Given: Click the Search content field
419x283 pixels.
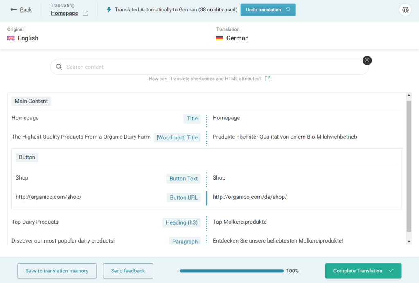Looking at the screenshot, I should pos(209,67).
